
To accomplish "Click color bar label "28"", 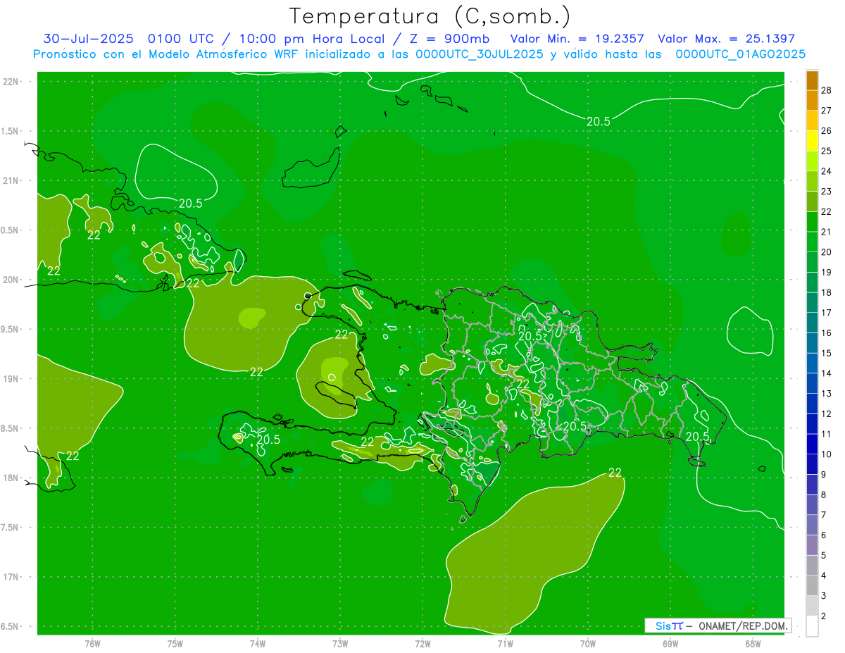I will 827,90.
